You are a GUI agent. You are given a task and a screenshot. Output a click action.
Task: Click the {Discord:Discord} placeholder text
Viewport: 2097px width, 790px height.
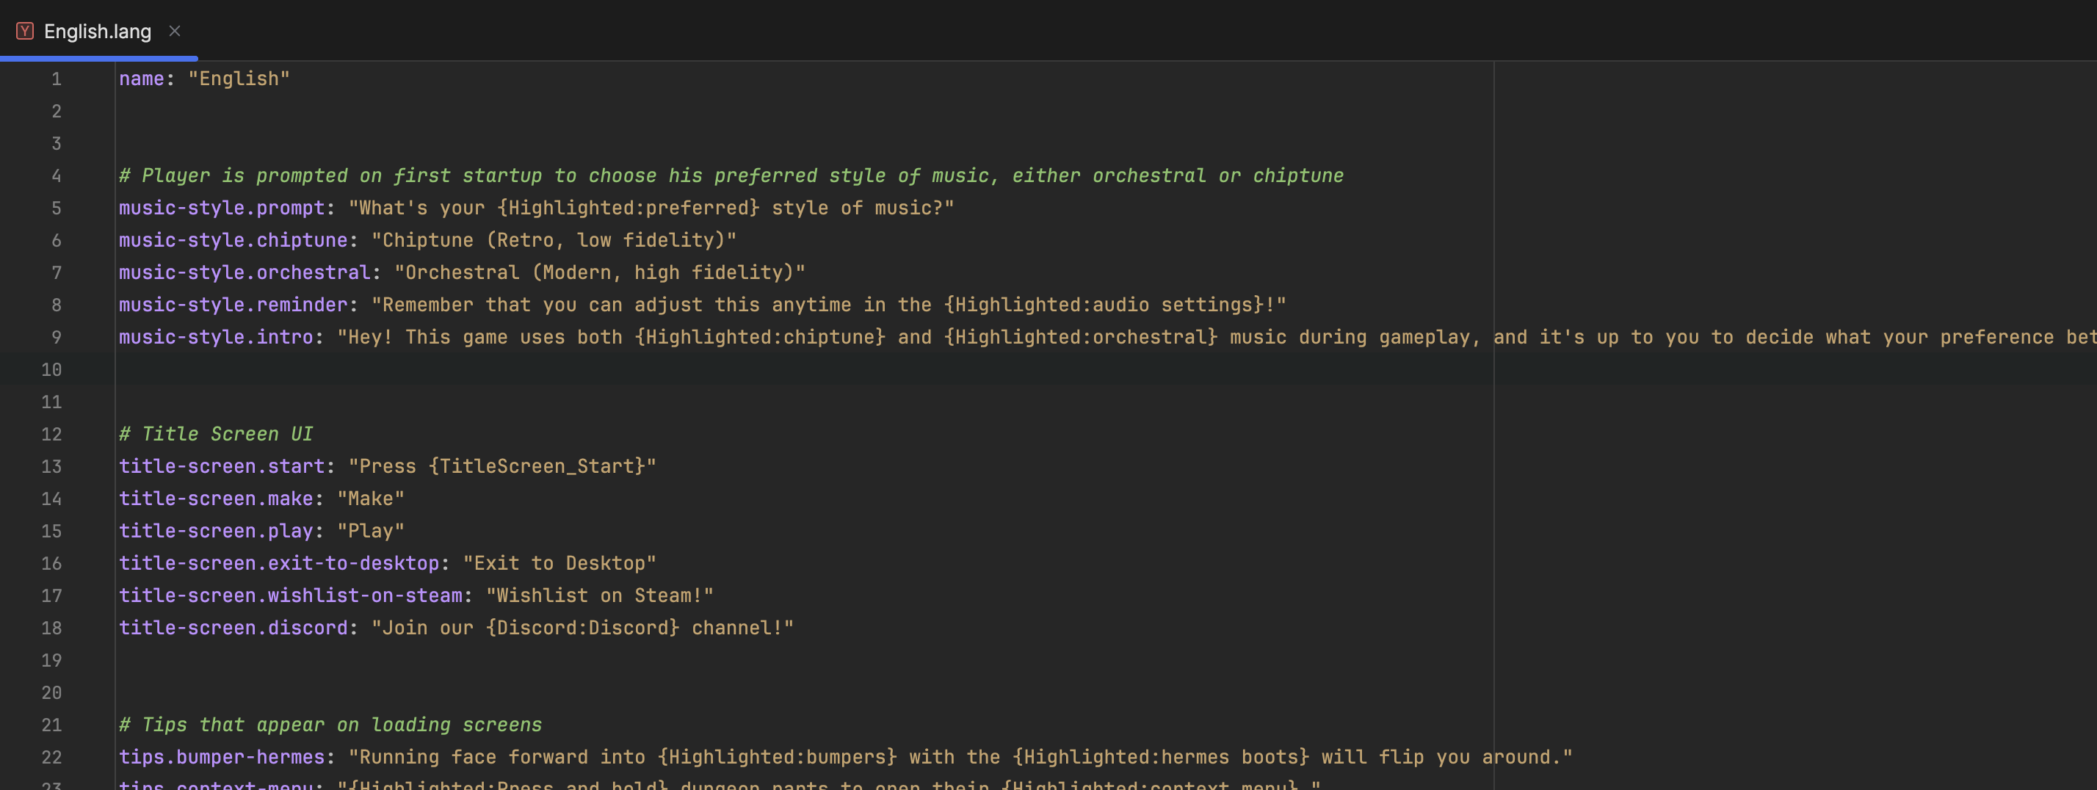[x=582, y=628]
